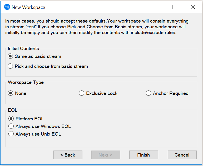Screen dimensions: 203x166
Task: Select "Always use Windows EOL"
Action: (x=11, y=126)
